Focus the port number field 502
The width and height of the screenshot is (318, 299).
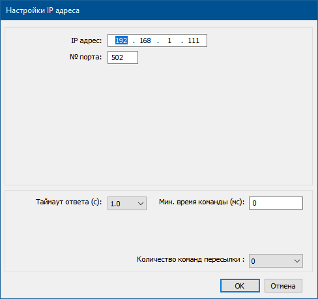pos(123,57)
